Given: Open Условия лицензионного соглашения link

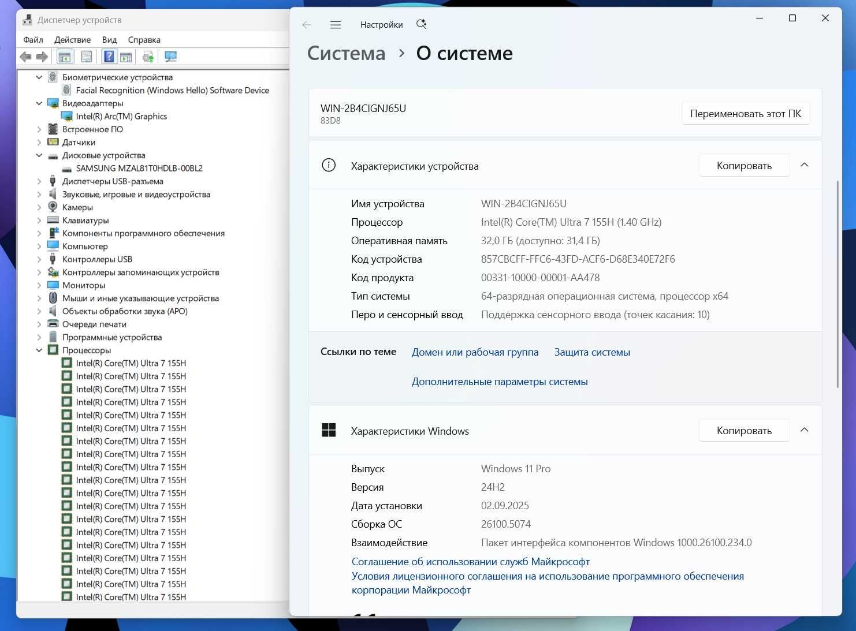Looking at the screenshot, I should [548, 583].
